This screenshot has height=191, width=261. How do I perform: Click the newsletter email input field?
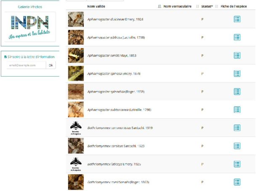tap(26, 65)
